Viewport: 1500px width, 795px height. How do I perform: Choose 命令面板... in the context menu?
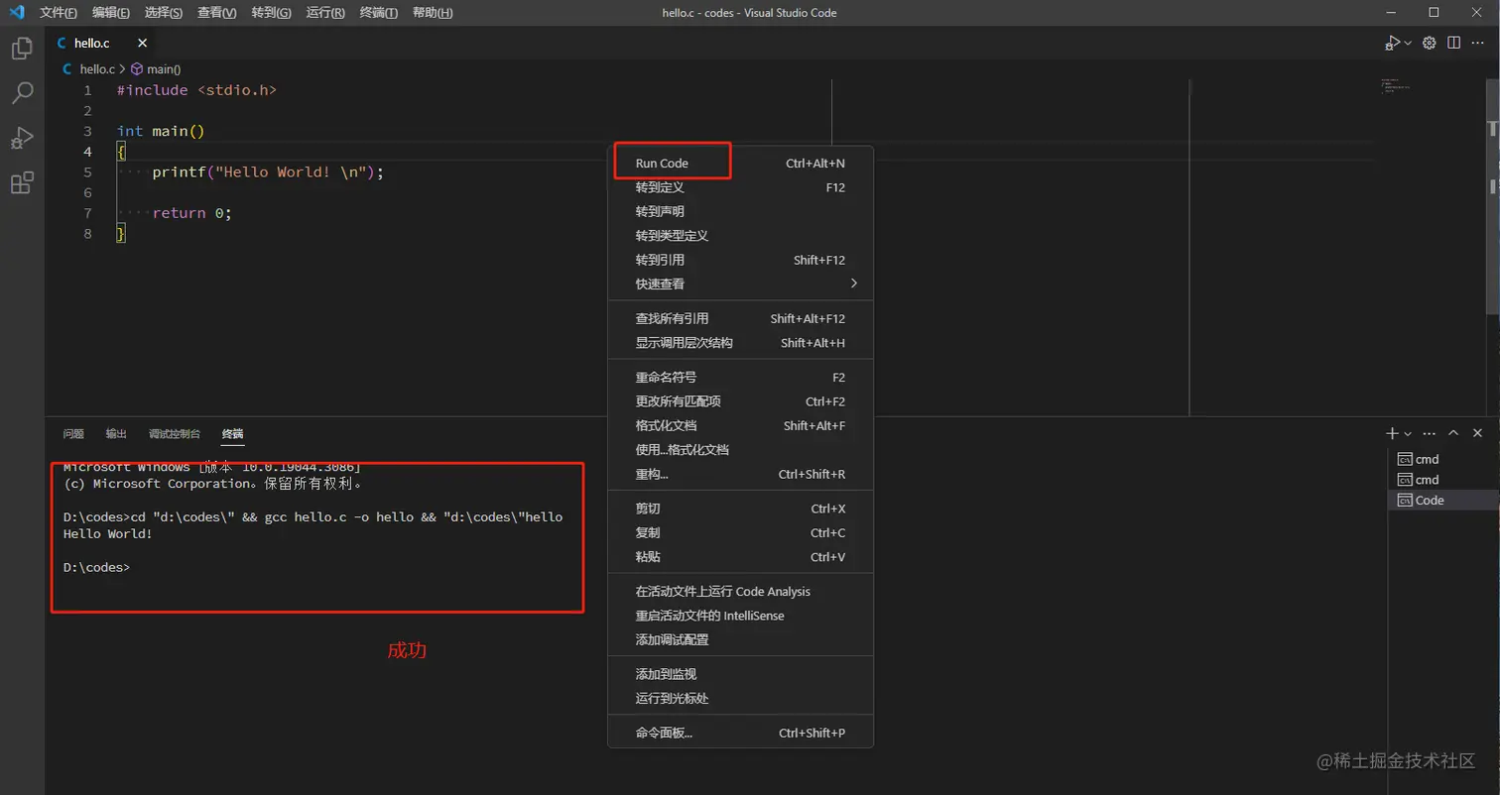(740, 734)
